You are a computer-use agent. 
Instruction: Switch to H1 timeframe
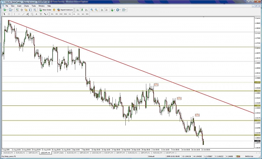coord(70,14)
